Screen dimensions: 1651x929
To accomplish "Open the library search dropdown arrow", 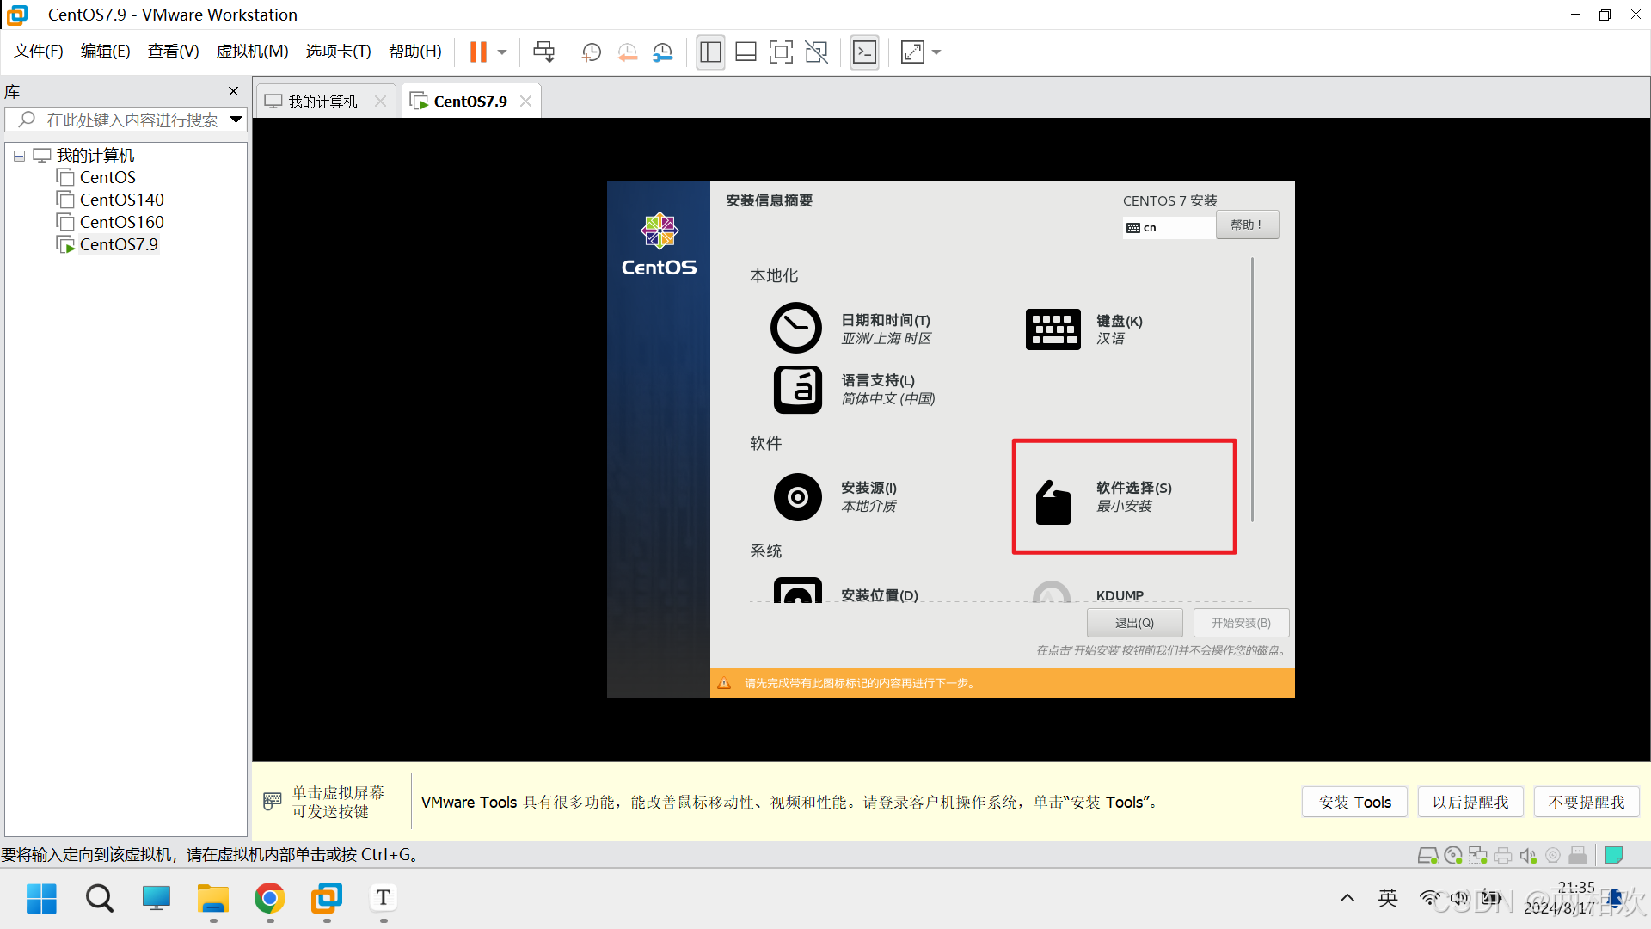I will tap(236, 120).
